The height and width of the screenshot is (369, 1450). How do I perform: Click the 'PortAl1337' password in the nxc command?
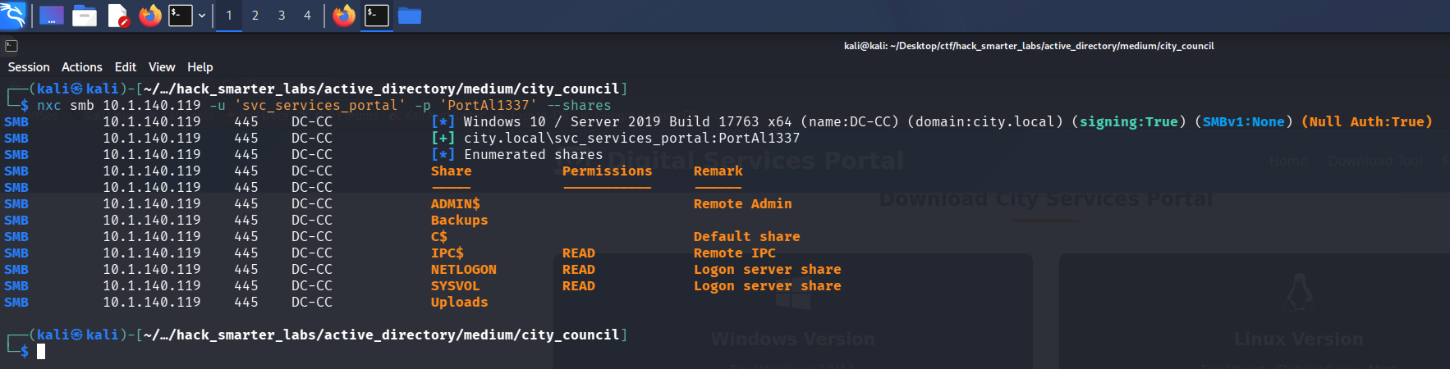coord(488,105)
